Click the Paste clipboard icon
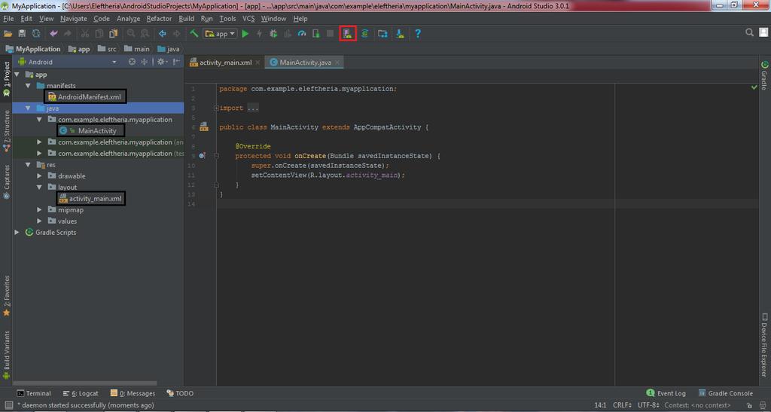Image resolution: width=771 pixels, height=412 pixels. coord(114,33)
